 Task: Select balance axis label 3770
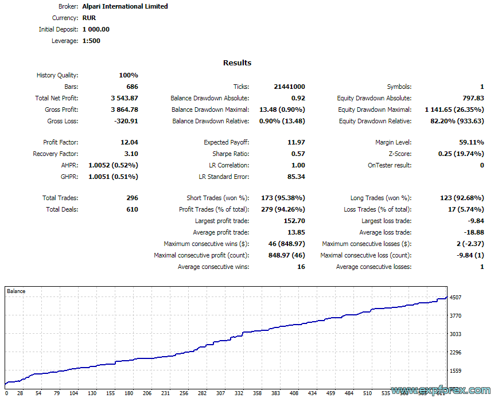(456, 315)
